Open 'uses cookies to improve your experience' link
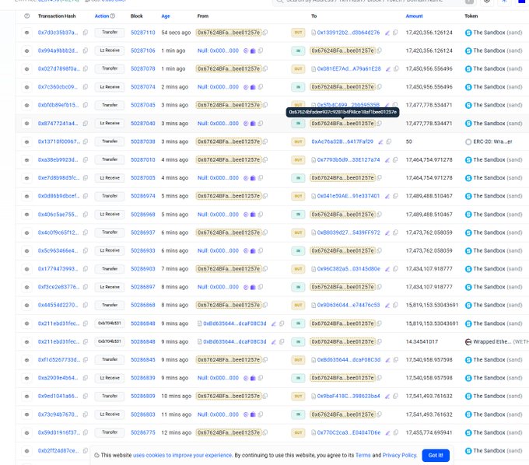This screenshot has width=529, height=465. (x=182, y=455)
